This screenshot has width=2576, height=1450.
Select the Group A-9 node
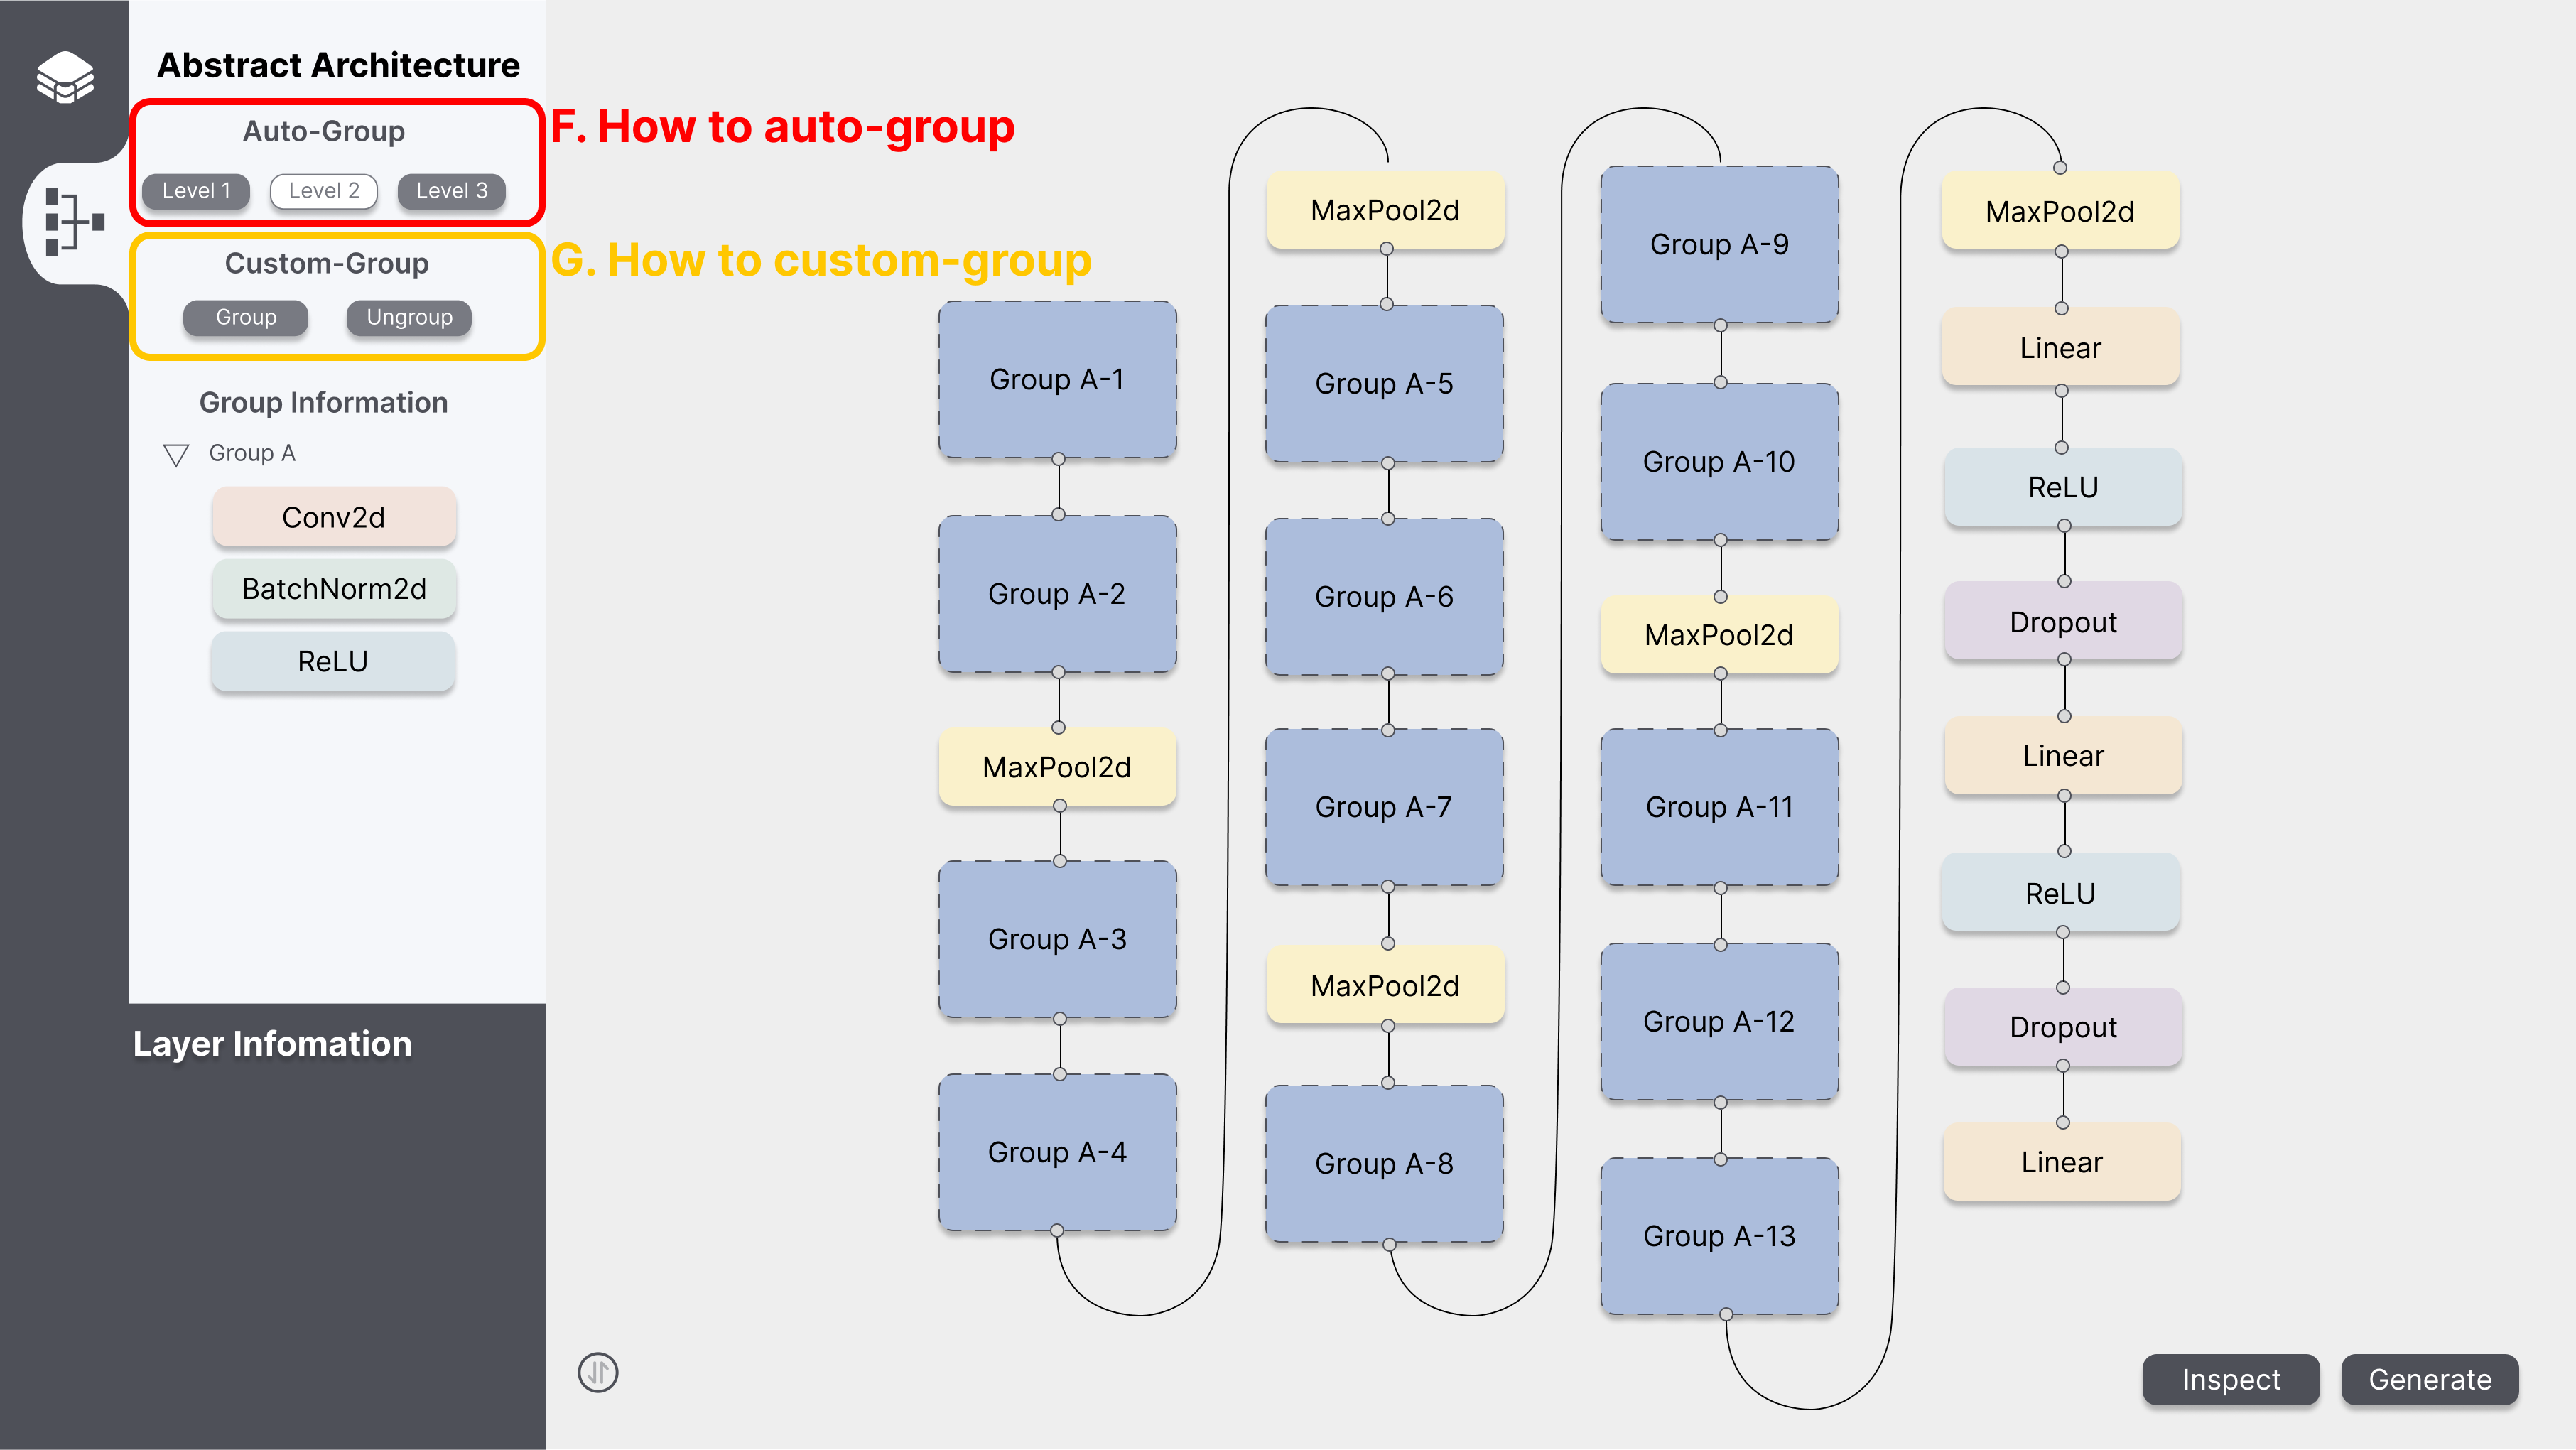click(x=1719, y=244)
